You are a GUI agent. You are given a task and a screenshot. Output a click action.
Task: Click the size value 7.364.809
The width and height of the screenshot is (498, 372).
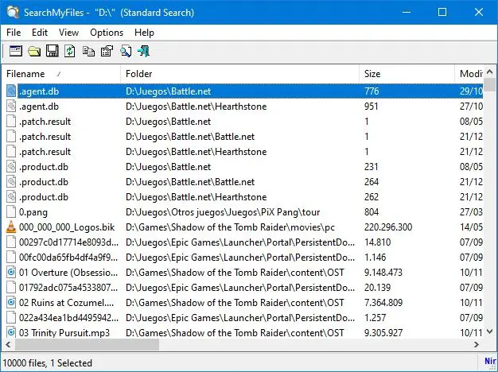point(383,303)
